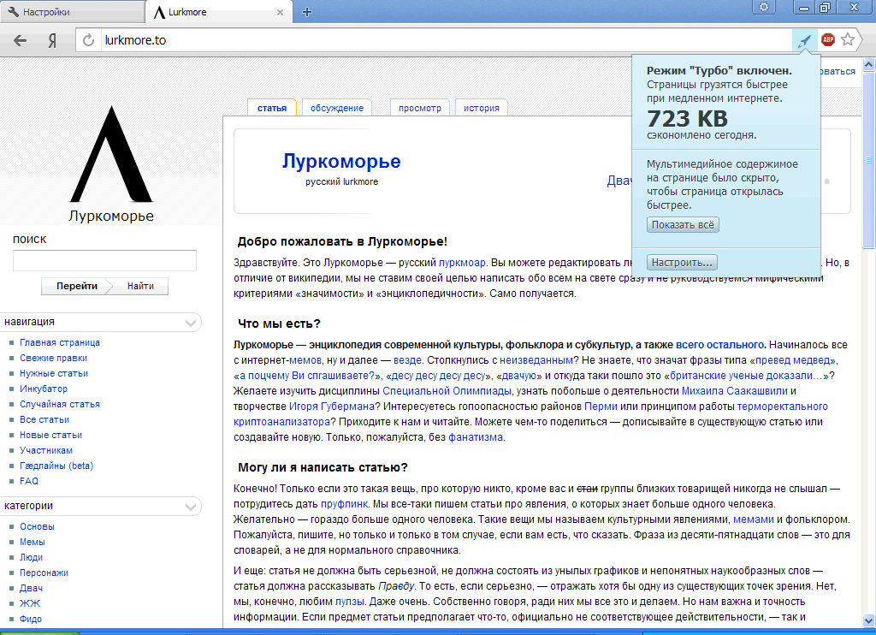Open Yandex home via the Я button

point(52,40)
